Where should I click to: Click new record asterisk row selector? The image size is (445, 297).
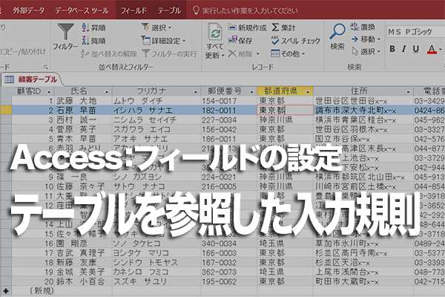(6, 291)
